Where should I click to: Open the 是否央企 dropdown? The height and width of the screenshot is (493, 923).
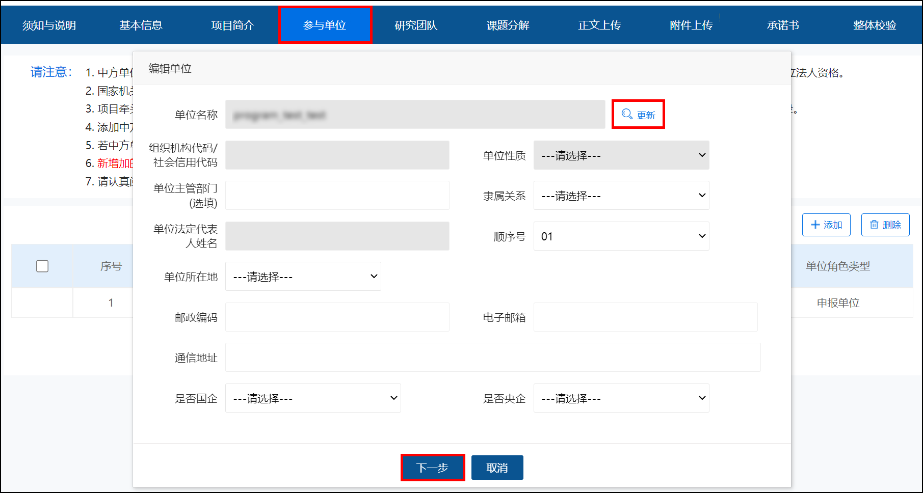(x=621, y=398)
